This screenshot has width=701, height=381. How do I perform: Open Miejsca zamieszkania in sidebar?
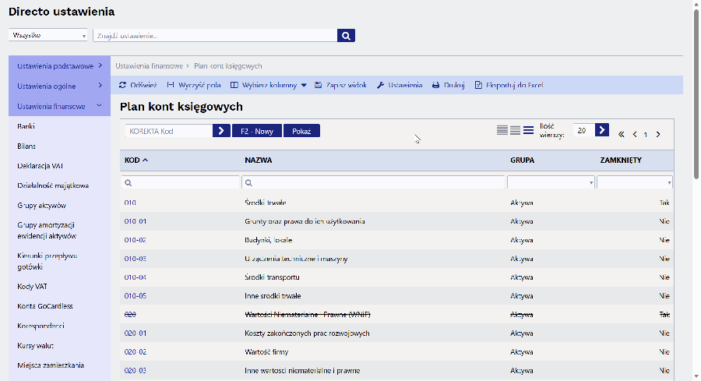pos(51,365)
